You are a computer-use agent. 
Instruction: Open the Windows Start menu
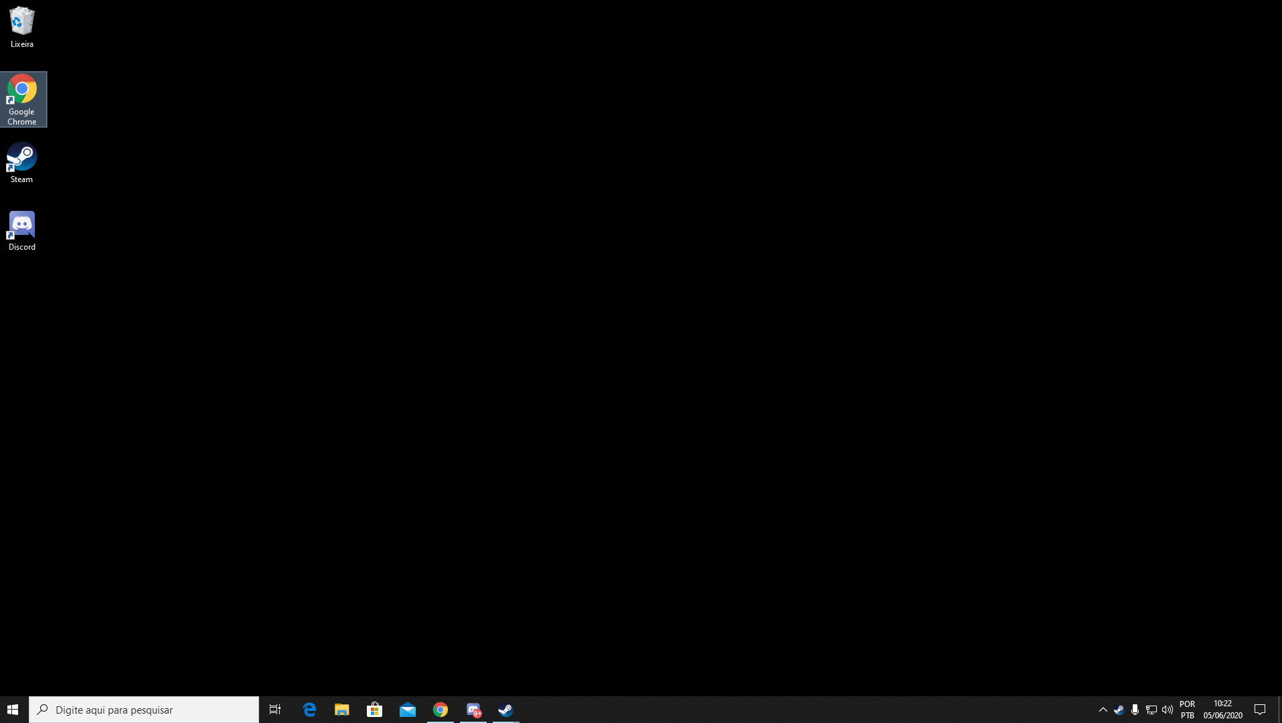pos(13,710)
